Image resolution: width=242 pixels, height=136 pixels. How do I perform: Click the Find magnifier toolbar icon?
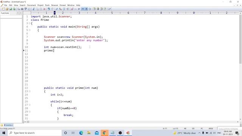coord(57,9)
